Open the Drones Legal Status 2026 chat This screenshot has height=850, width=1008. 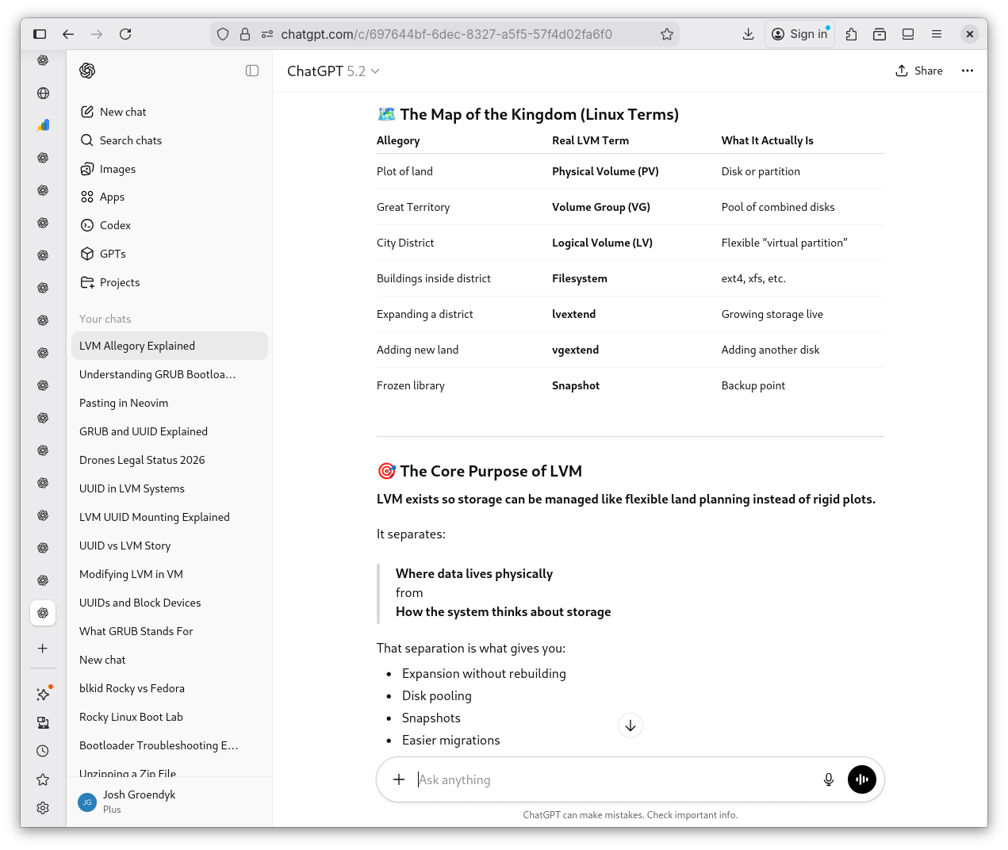[x=142, y=460]
